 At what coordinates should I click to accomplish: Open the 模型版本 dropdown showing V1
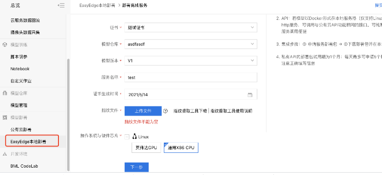coord(191,61)
